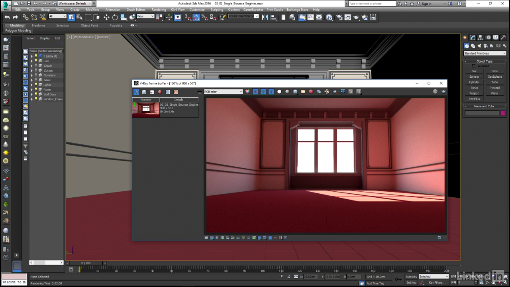Click the scene explorer horizontal scrollbar
The image size is (510, 287).
(x=47, y=263)
